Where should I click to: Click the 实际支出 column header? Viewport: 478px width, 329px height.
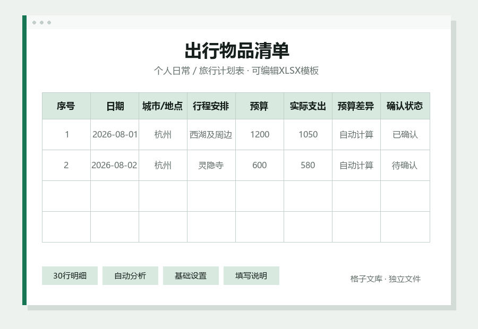pyautogui.click(x=308, y=106)
